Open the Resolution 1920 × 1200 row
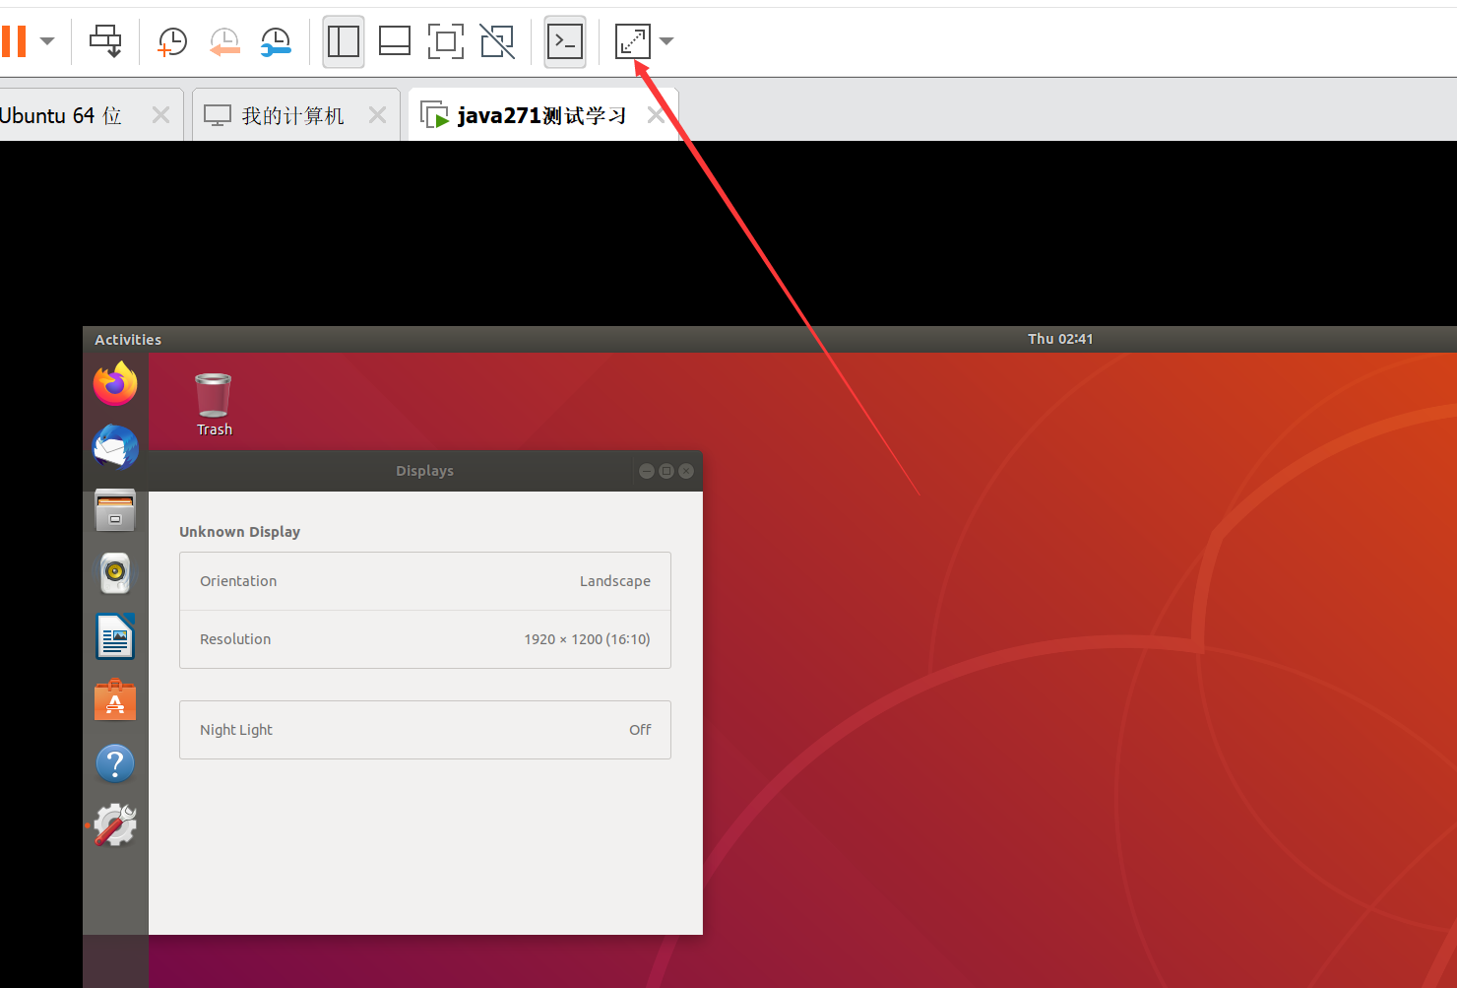 (x=425, y=639)
